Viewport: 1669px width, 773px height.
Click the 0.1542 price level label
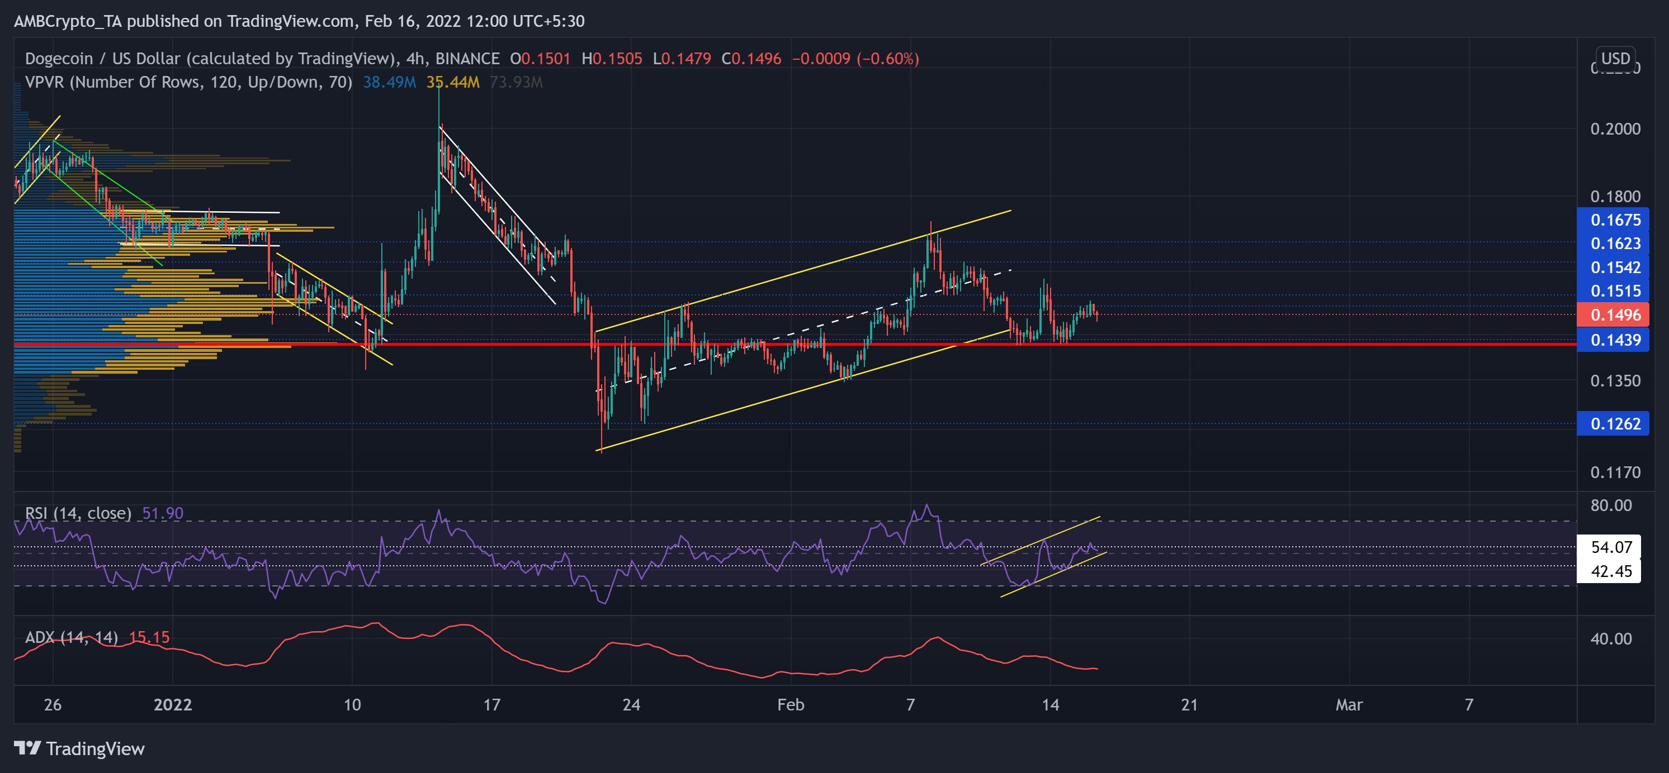pos(1613,268)
